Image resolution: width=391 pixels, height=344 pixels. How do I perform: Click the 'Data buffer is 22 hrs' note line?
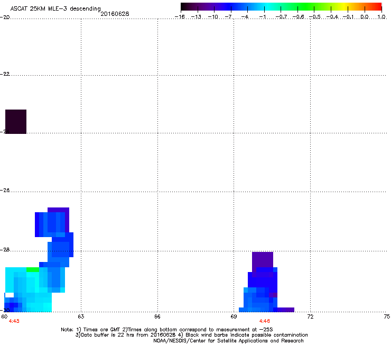tap(191, 335)
